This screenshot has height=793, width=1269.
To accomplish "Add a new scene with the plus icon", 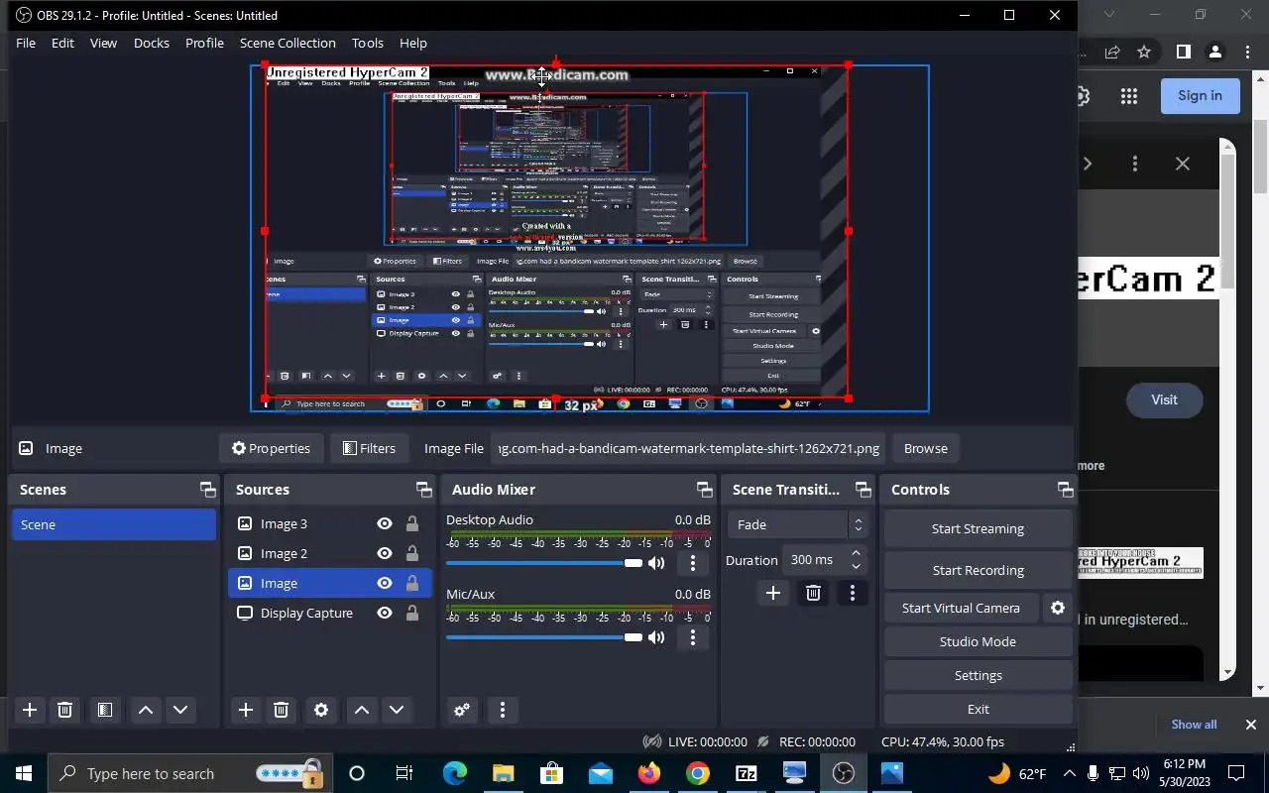I will pos(30,710).
